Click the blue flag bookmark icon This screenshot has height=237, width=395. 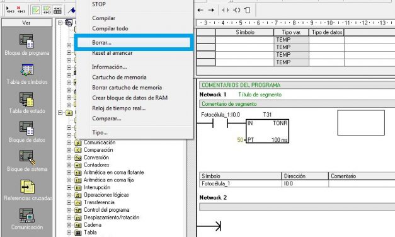72,10
